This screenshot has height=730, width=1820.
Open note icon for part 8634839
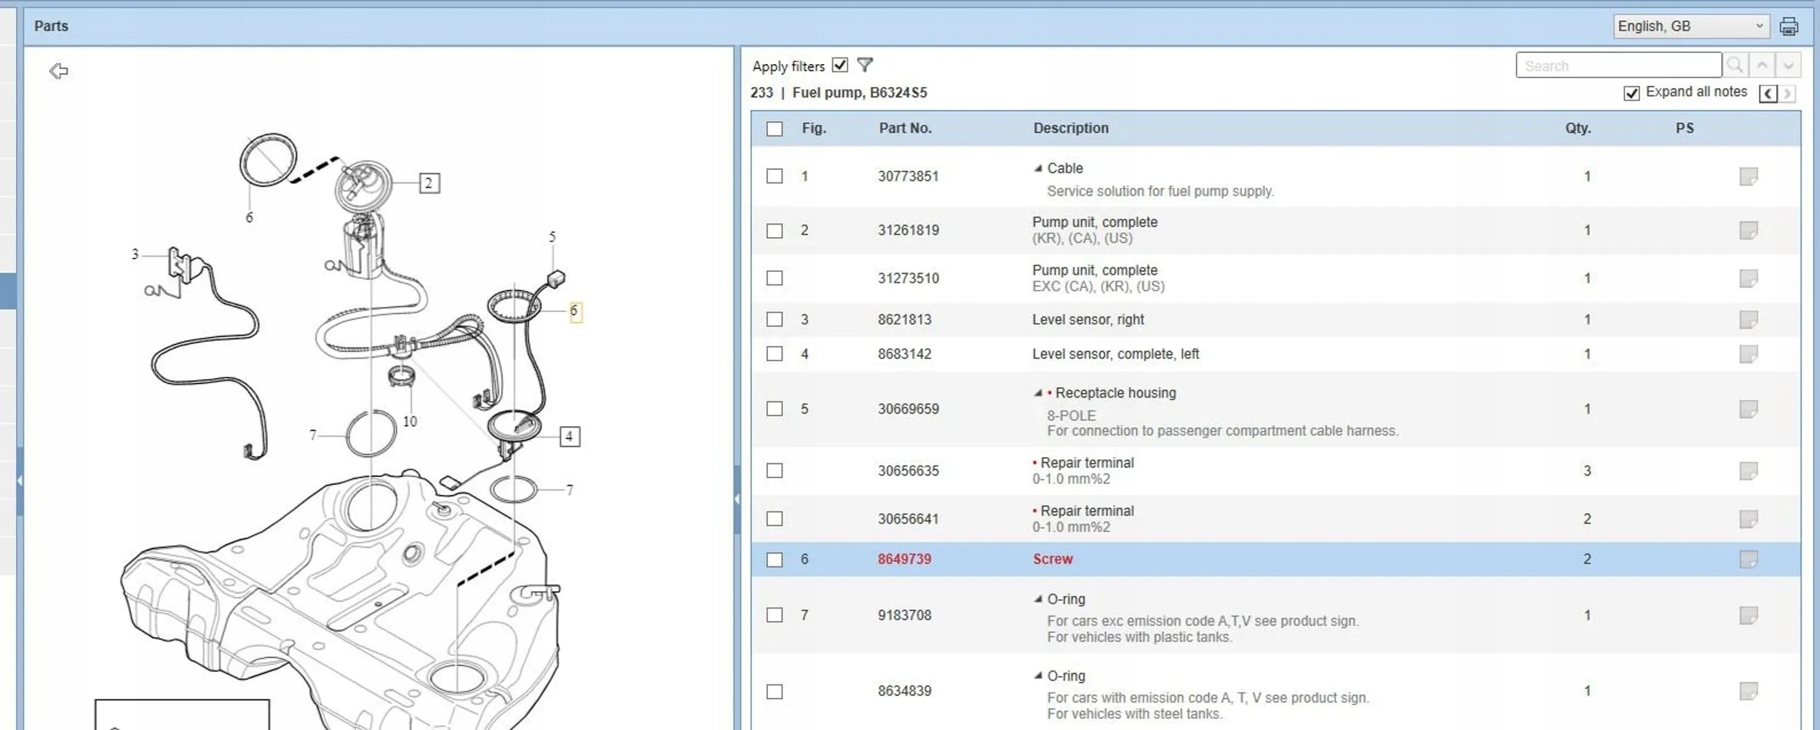(x=1749, y=691)
